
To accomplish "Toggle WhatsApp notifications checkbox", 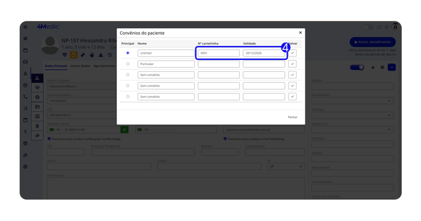I will point(49,139).
